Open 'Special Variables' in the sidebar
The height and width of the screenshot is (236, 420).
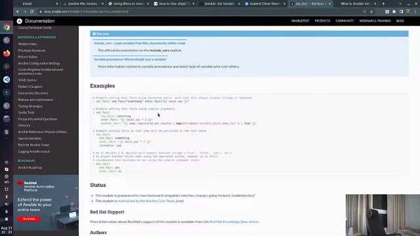[30, 138]
